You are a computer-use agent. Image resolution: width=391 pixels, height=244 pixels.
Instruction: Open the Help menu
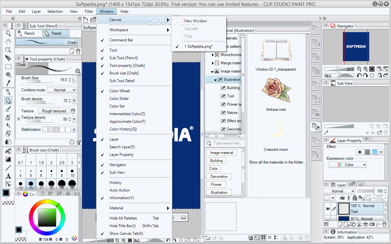pos(124,11)
